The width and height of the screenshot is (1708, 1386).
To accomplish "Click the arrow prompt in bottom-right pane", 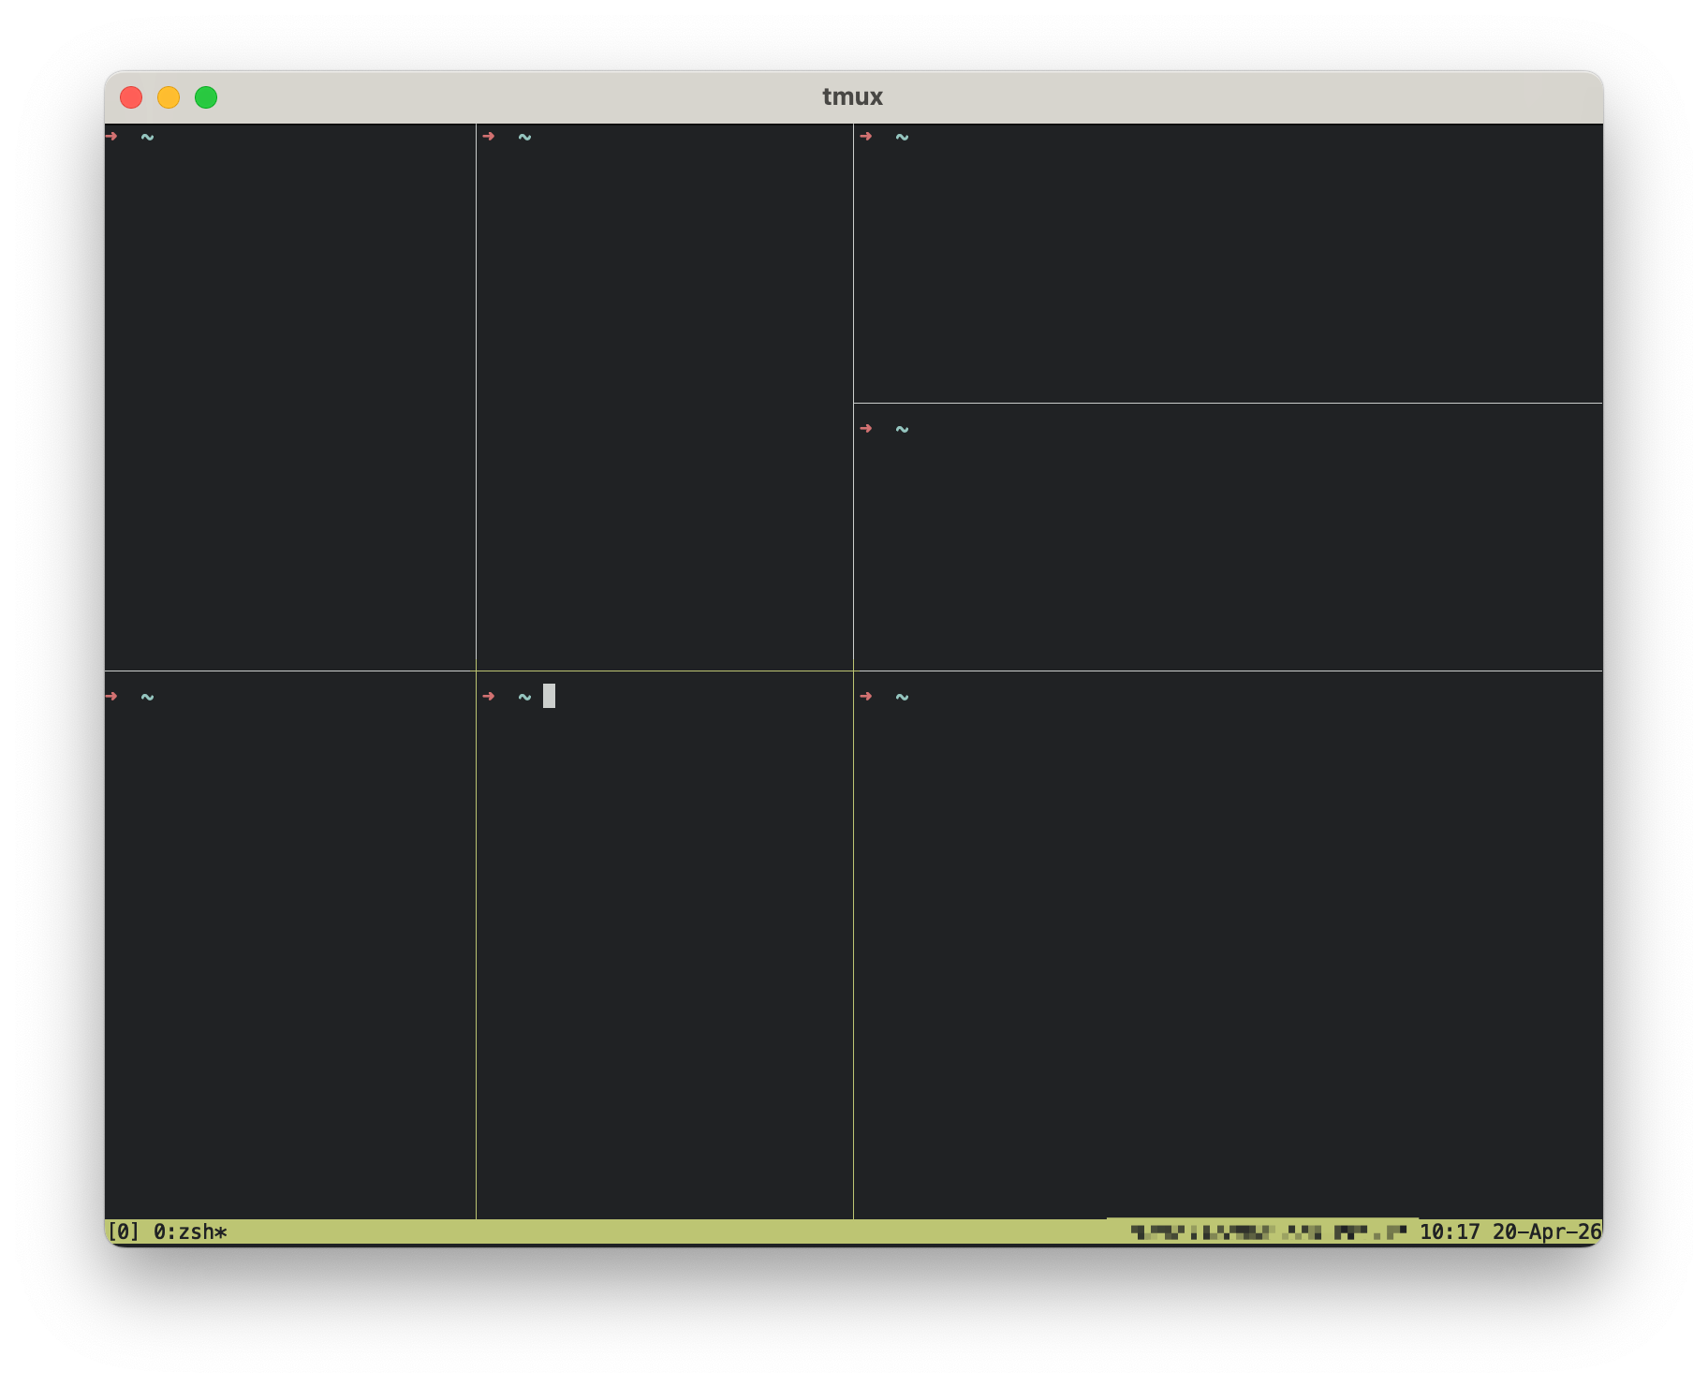I will pyautogui.click(x=866, y=697).
